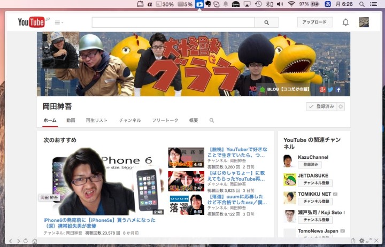
Task: Click the JETDAISUKE avatar icon
Action: 290,180
